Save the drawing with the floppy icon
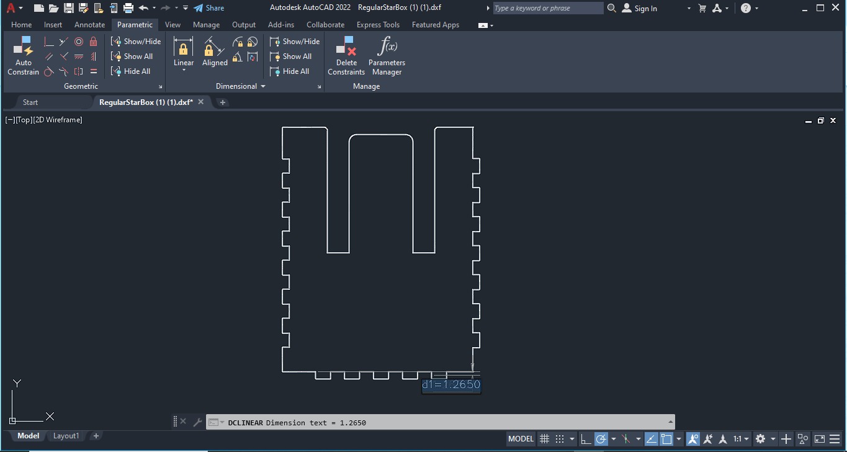 [x=69, y=8]
